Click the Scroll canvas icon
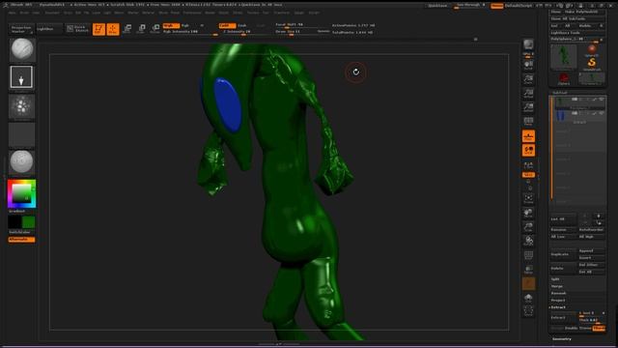 click(528, 66)
